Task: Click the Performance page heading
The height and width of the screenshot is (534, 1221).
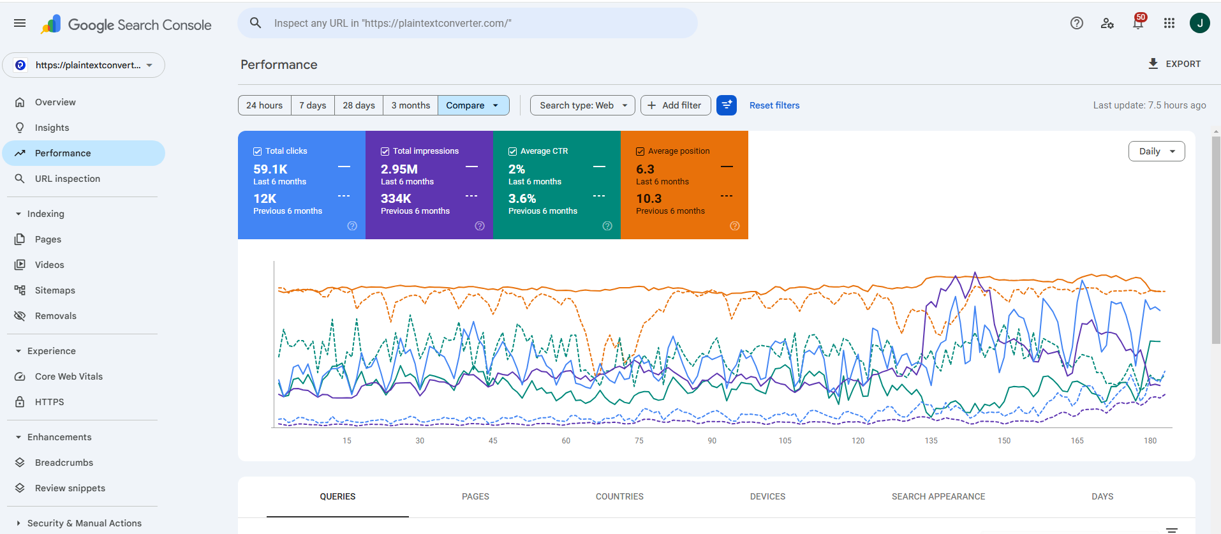Action: click(279, 64)
